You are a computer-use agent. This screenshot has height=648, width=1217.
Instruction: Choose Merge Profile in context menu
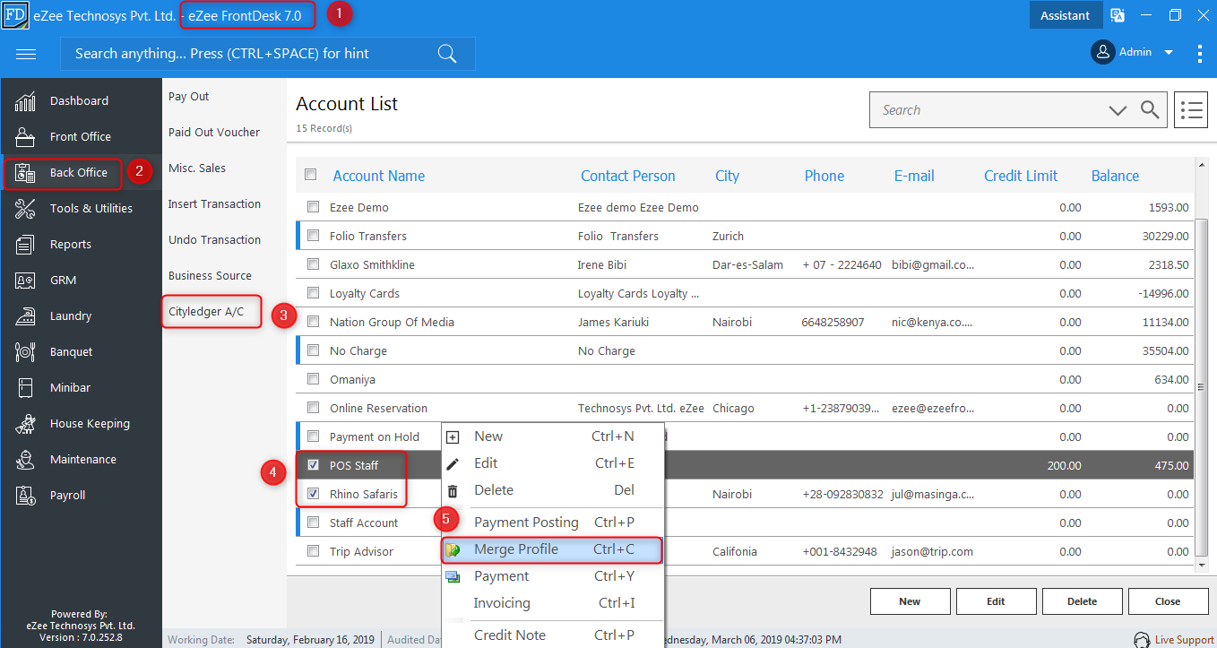[x=552, y=549]
